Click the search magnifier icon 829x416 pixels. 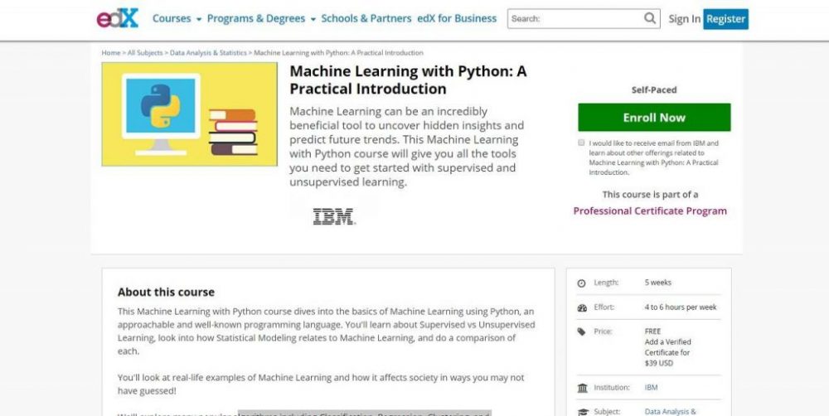(x=650, y=18)
